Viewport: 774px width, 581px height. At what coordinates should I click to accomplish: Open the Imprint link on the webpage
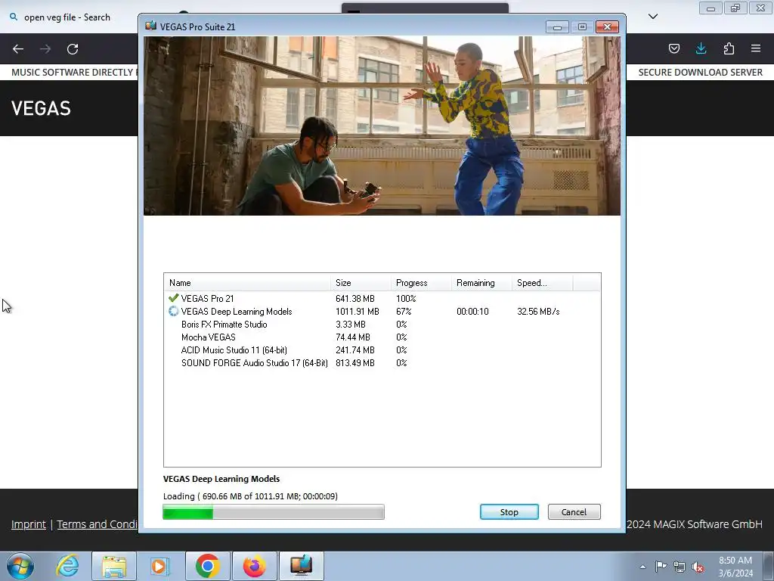(x=29, y=524)
